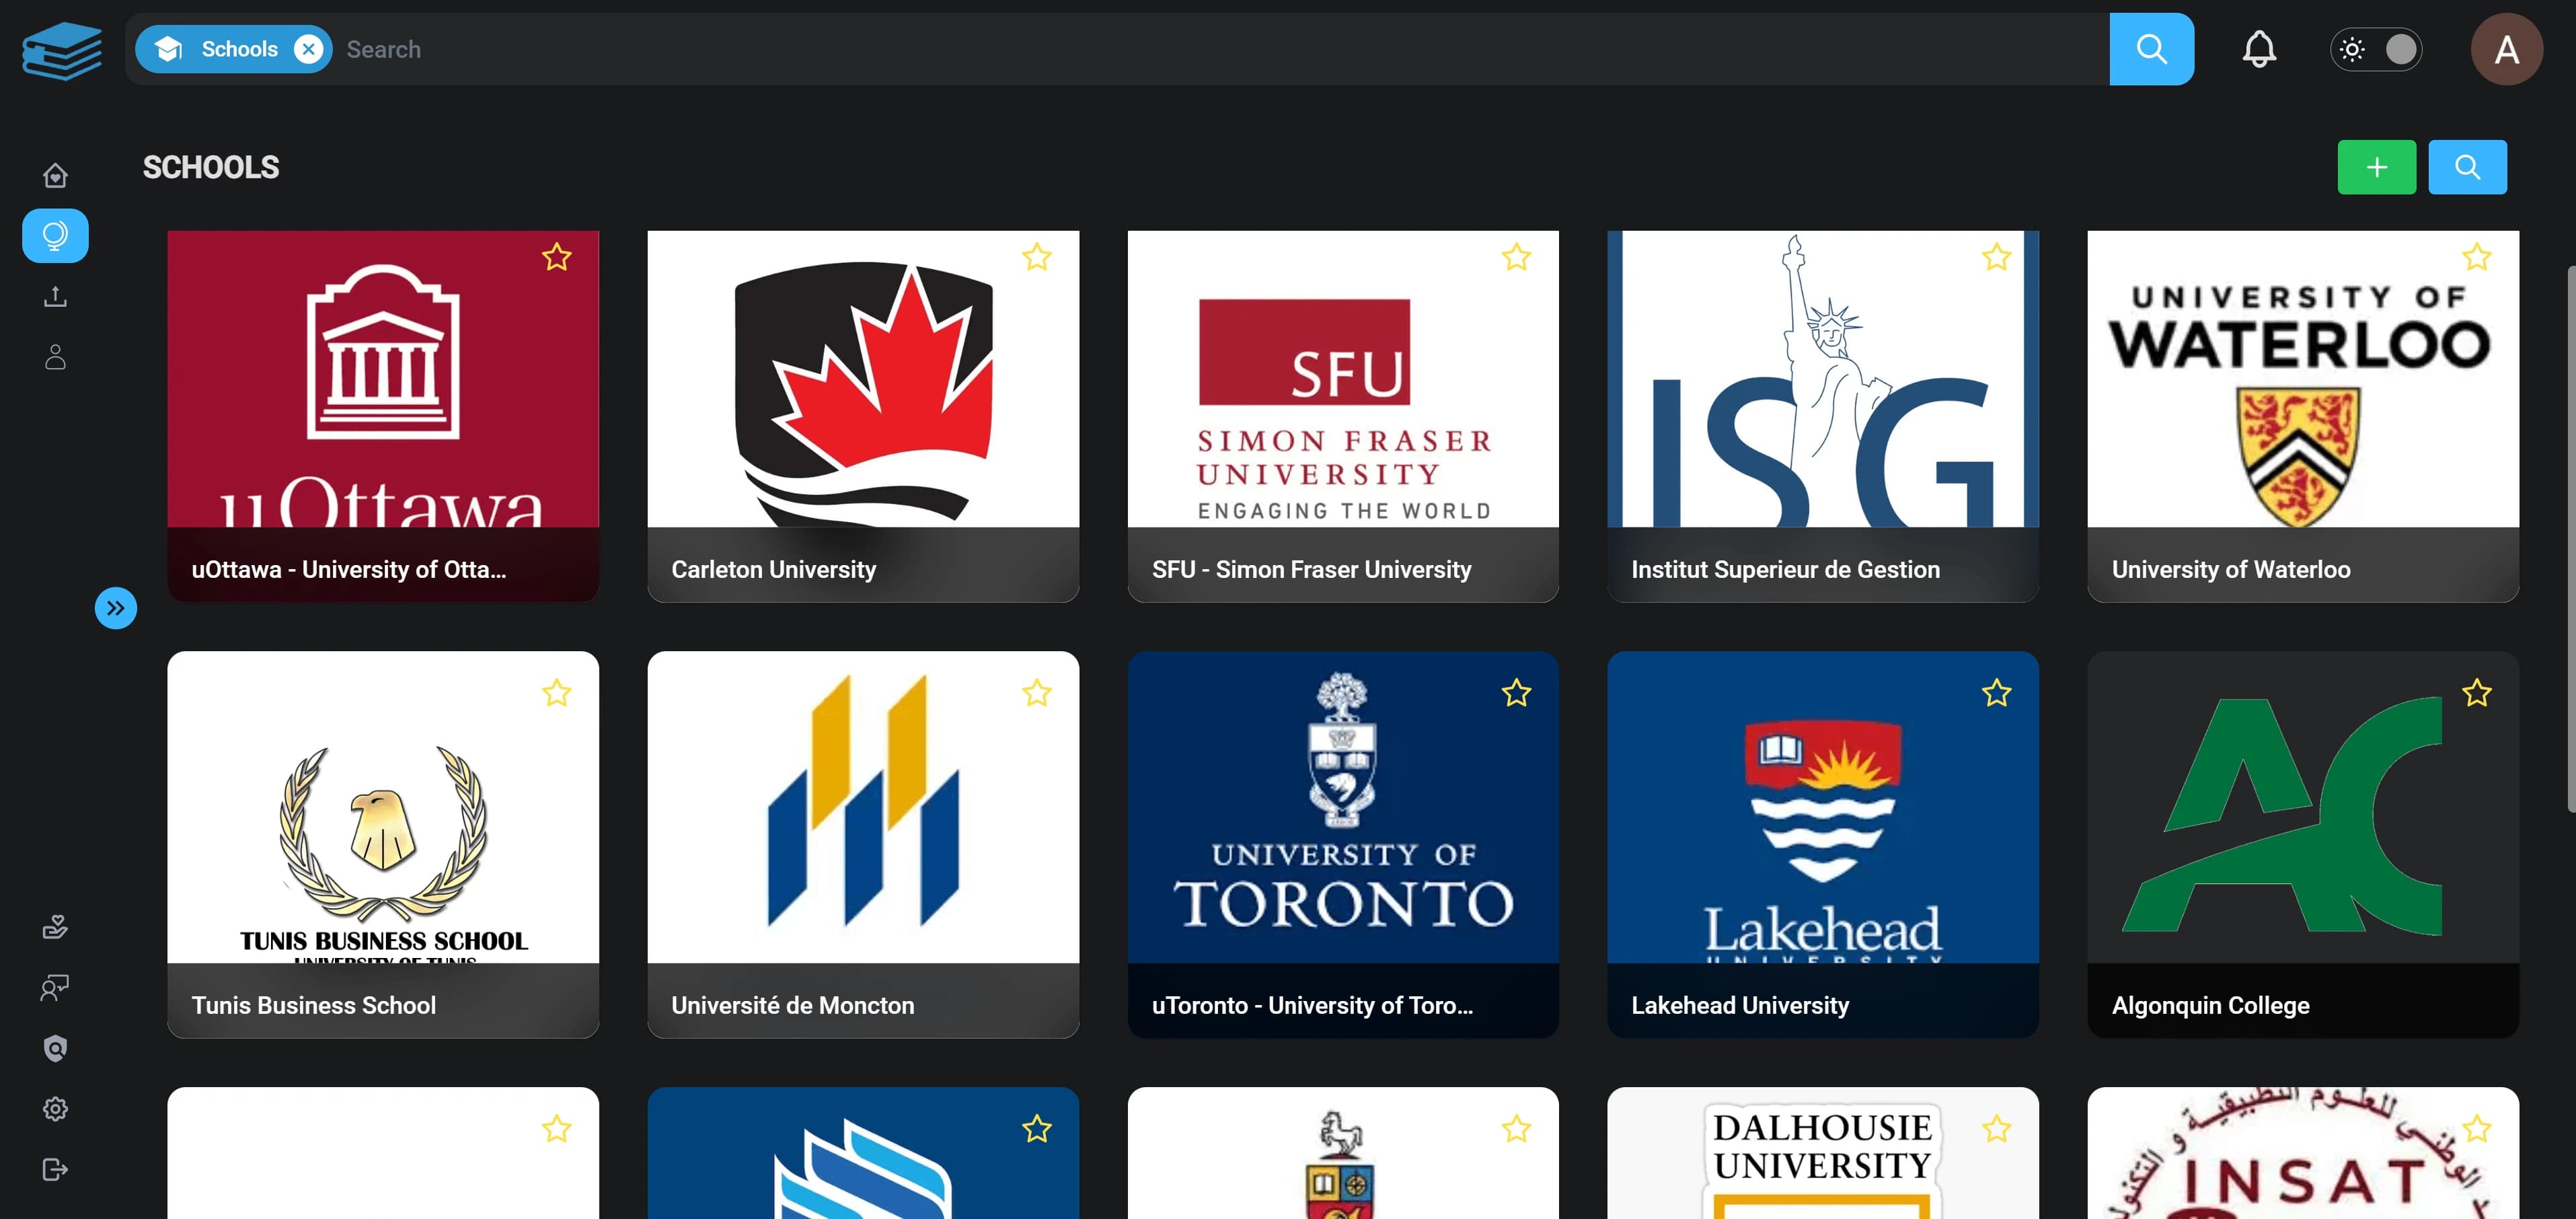Favorite SFU with its star

pyautogui.click(x=1516, y=257)
